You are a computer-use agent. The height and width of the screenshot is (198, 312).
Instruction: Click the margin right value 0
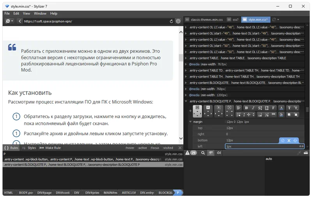coord(227,134)
